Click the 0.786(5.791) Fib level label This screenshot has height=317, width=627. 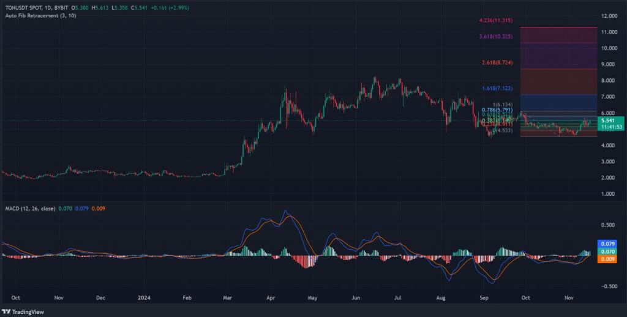(497, 109)
